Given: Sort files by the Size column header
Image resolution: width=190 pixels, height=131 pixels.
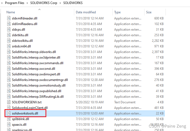Looking at the screenshot, I should (x=149, y=12).
